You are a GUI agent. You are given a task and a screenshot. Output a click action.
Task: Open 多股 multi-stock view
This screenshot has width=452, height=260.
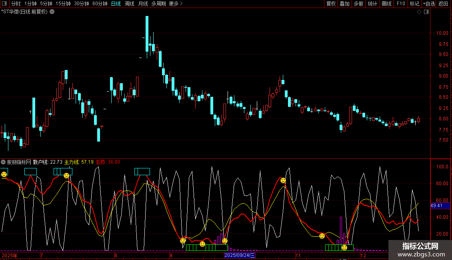tap(358, 4)
